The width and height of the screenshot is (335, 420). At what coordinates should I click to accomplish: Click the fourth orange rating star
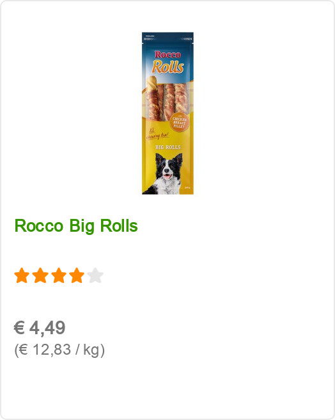coord(77,275)
